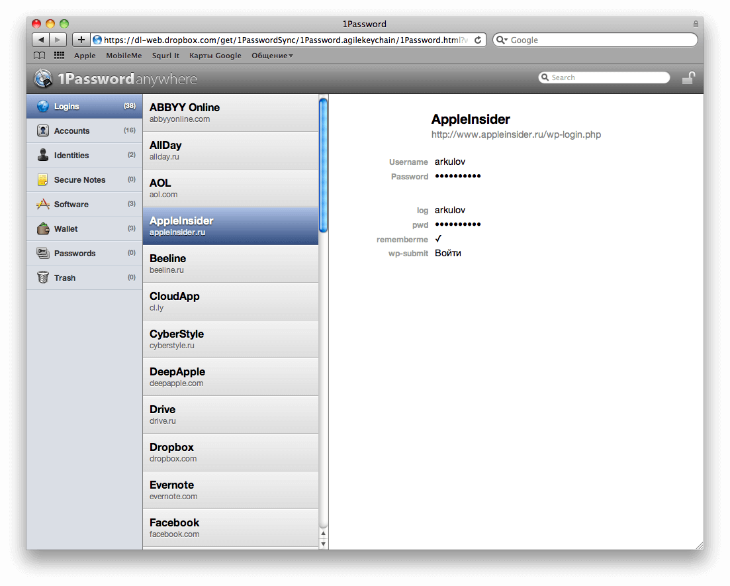Select the Beeline login entry
Viewport: 730px width, 586px height.
[x=230, y=264]
